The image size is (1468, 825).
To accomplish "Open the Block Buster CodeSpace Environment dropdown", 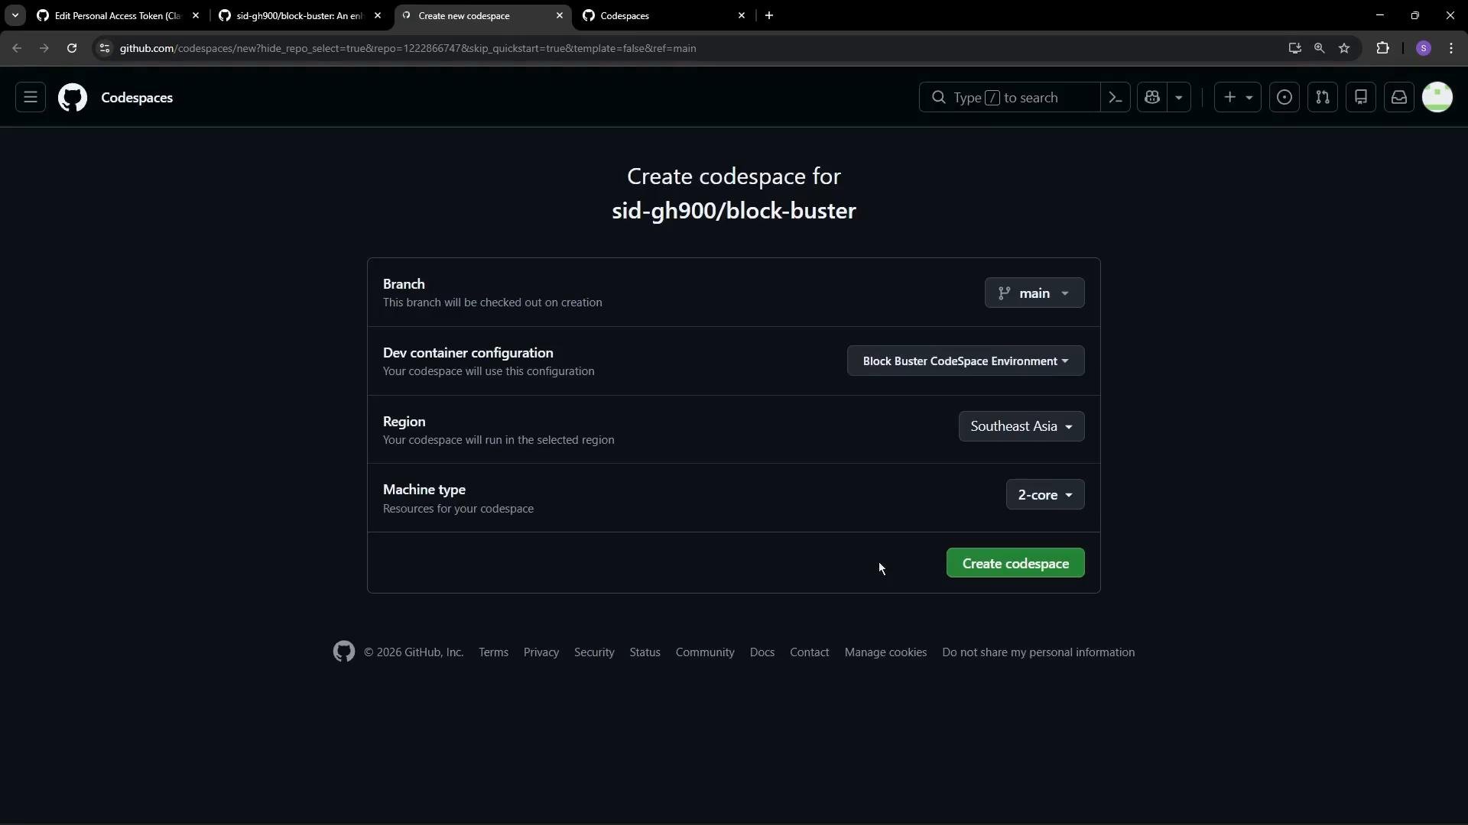I will pyautogui.click(x=966, y=361).
